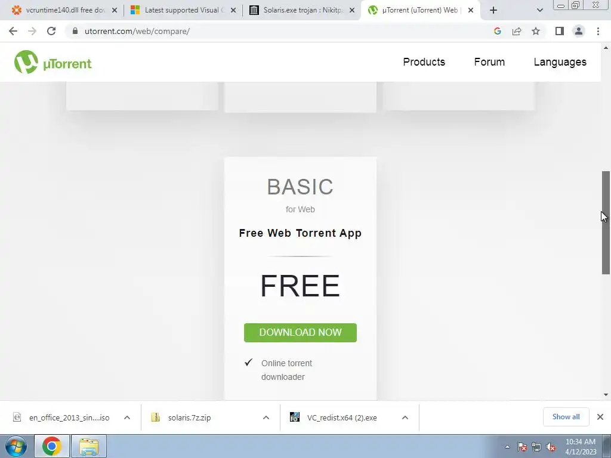The image size is (611, 458).
Task: Open the taskbar clock and date
Action: [x=581, y=447]
